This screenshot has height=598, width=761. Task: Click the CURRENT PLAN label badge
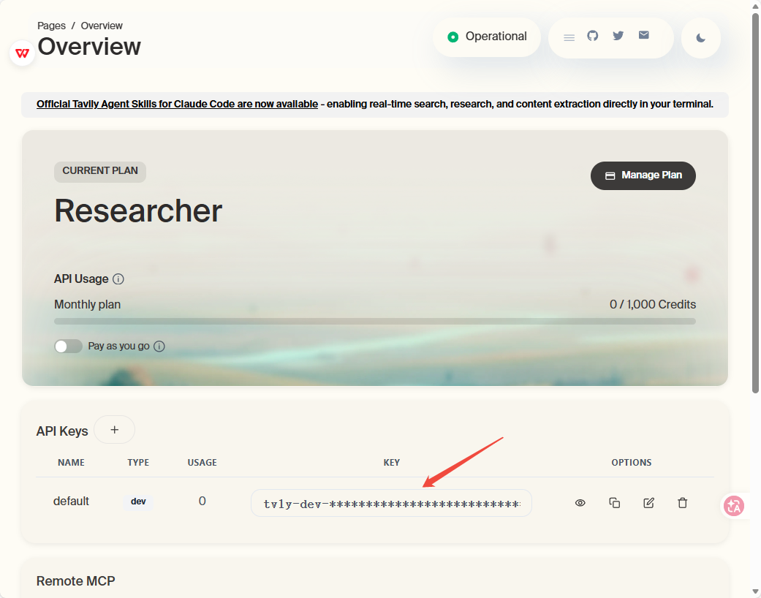[100, 171]
